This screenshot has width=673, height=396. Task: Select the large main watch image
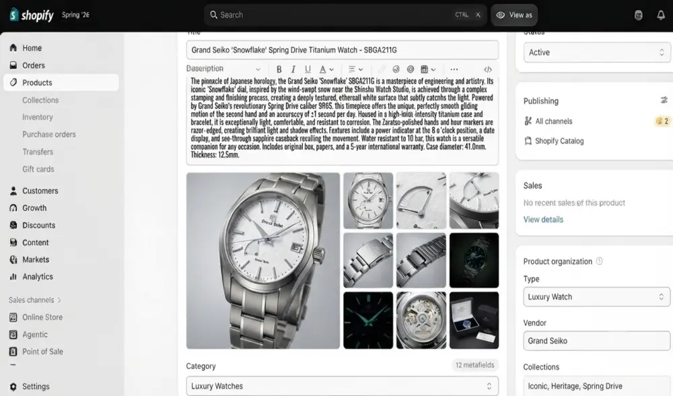click(263, 261)
